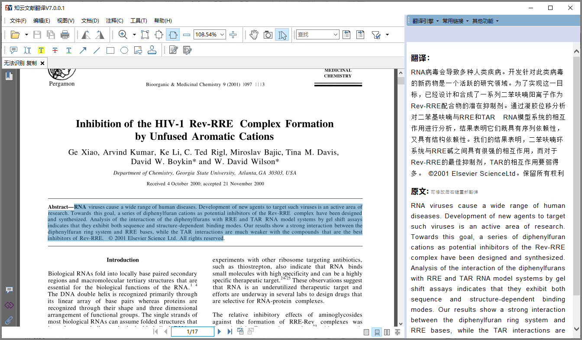Image resolution: width=582 pixels, height=340 pixels.
Task: Click the search options filter icon
Action: point(376,35)
